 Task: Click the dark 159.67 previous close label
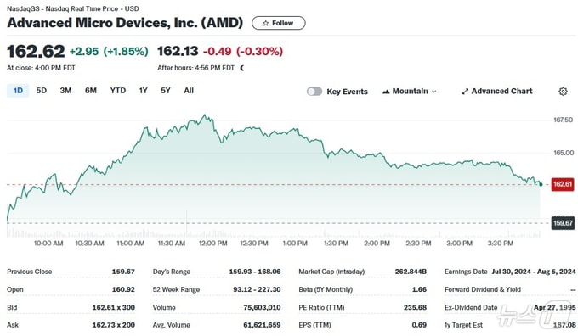(563, 223)
